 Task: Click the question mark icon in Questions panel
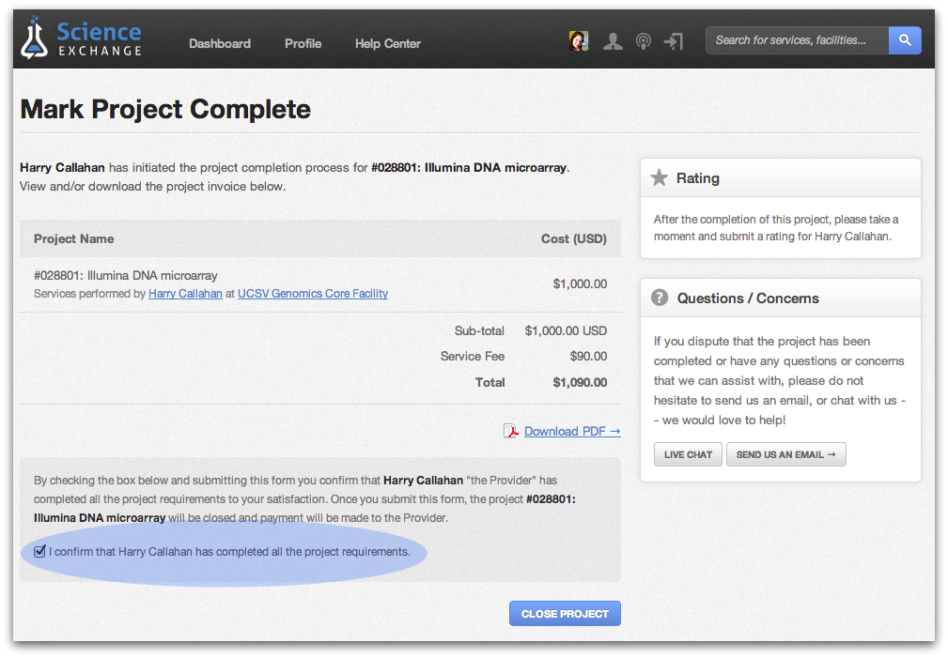(x=660, y=298)
